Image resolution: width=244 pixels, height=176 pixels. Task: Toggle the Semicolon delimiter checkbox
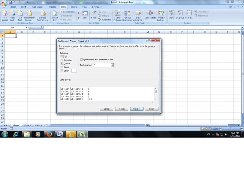click(62, 60)
